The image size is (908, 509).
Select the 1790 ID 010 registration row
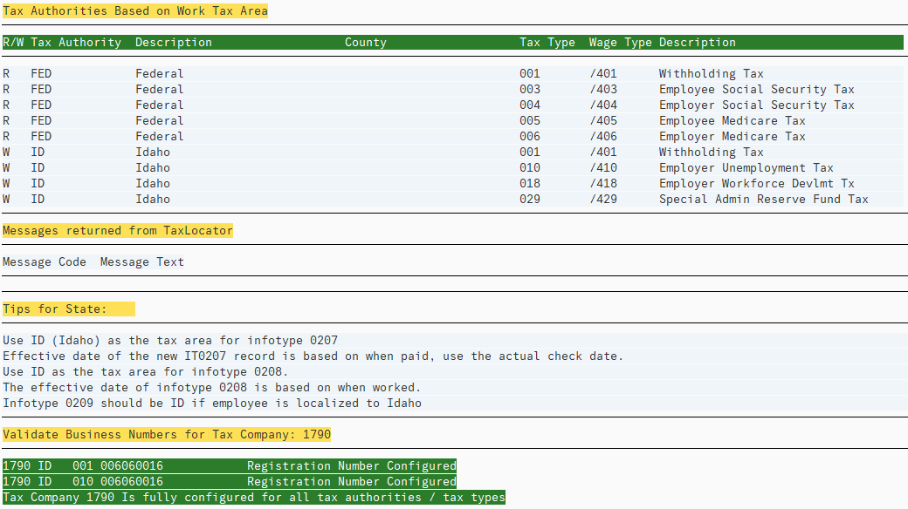pyautogui.click(x=227, y=481)
